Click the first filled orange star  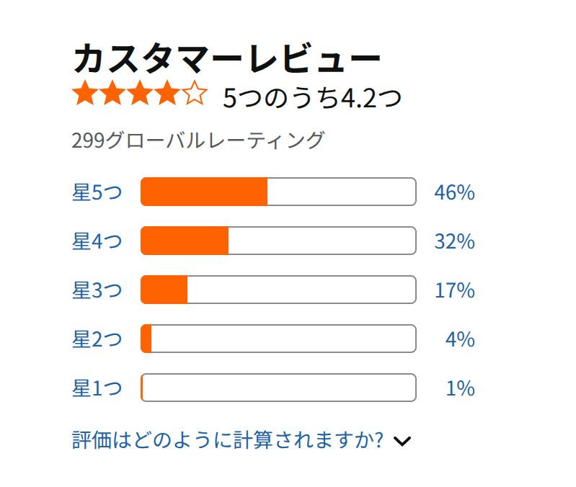86,92
